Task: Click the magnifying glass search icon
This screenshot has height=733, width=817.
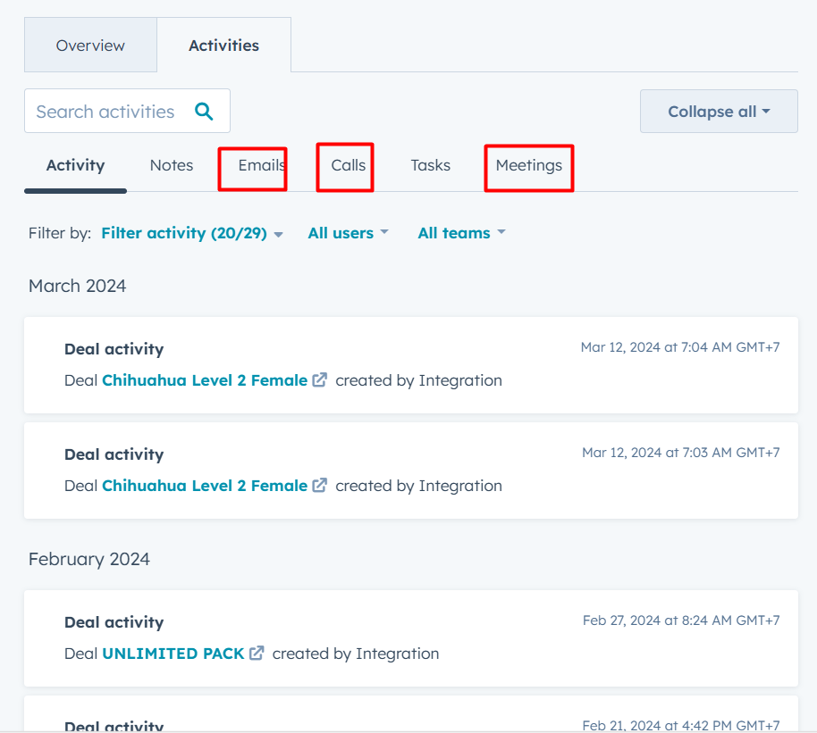Action: pyautogui.click(x=205, y=112)
